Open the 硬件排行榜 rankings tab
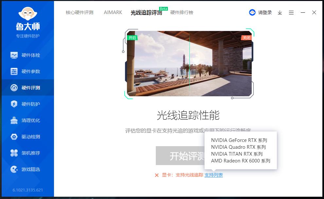Image resolution: width=324 pixels, height=199 pixels. [182, 12]
